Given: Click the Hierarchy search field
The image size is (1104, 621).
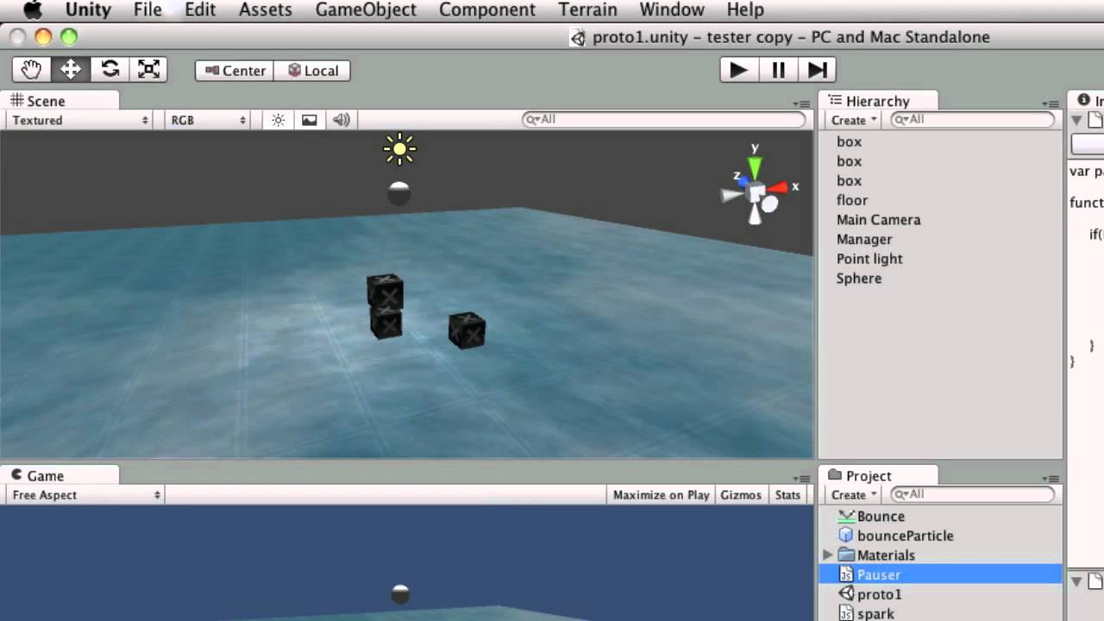Looking at the screenshot, I should [972, 120].
